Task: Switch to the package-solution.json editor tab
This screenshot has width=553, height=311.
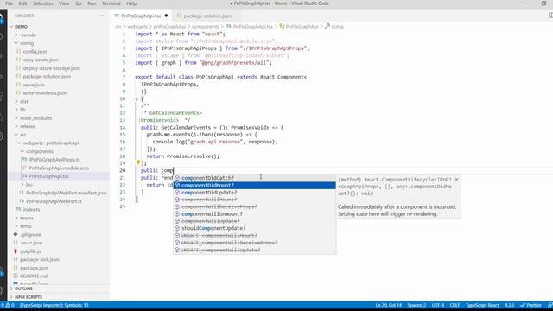Action: (207, 16)
